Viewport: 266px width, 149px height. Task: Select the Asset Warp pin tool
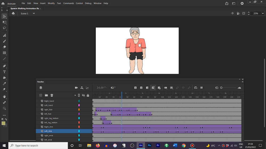pos(5,89)
